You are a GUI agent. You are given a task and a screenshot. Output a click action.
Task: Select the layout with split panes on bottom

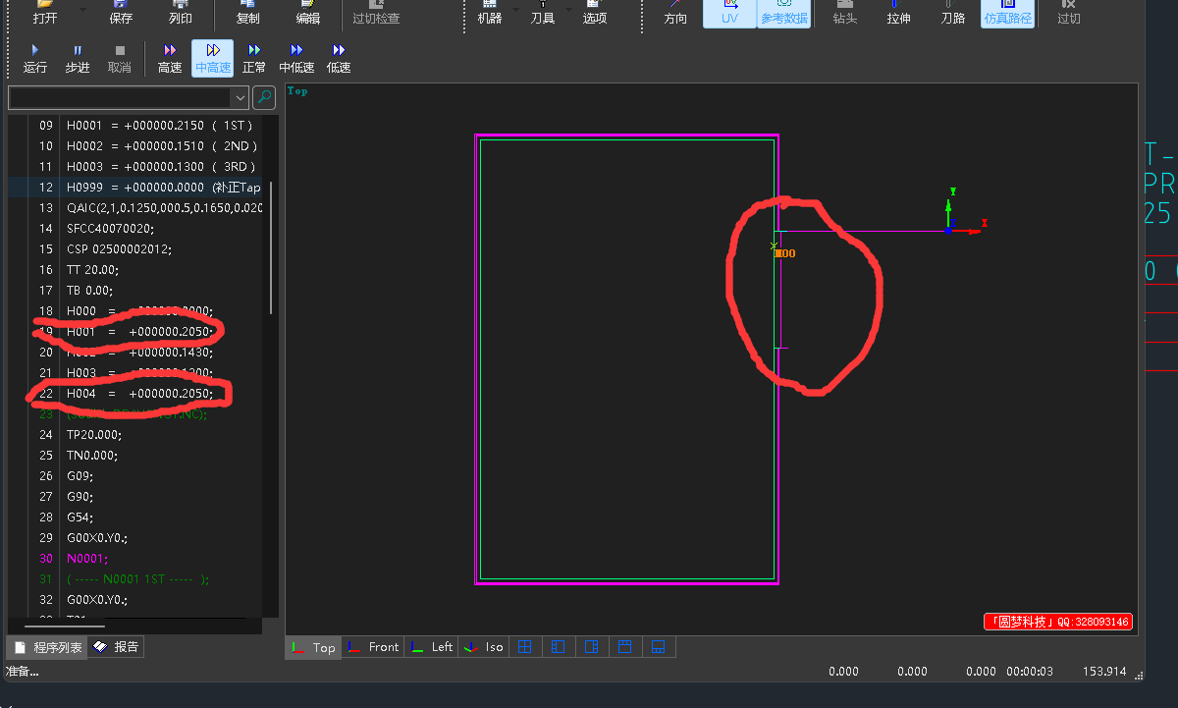coord(659,647)
